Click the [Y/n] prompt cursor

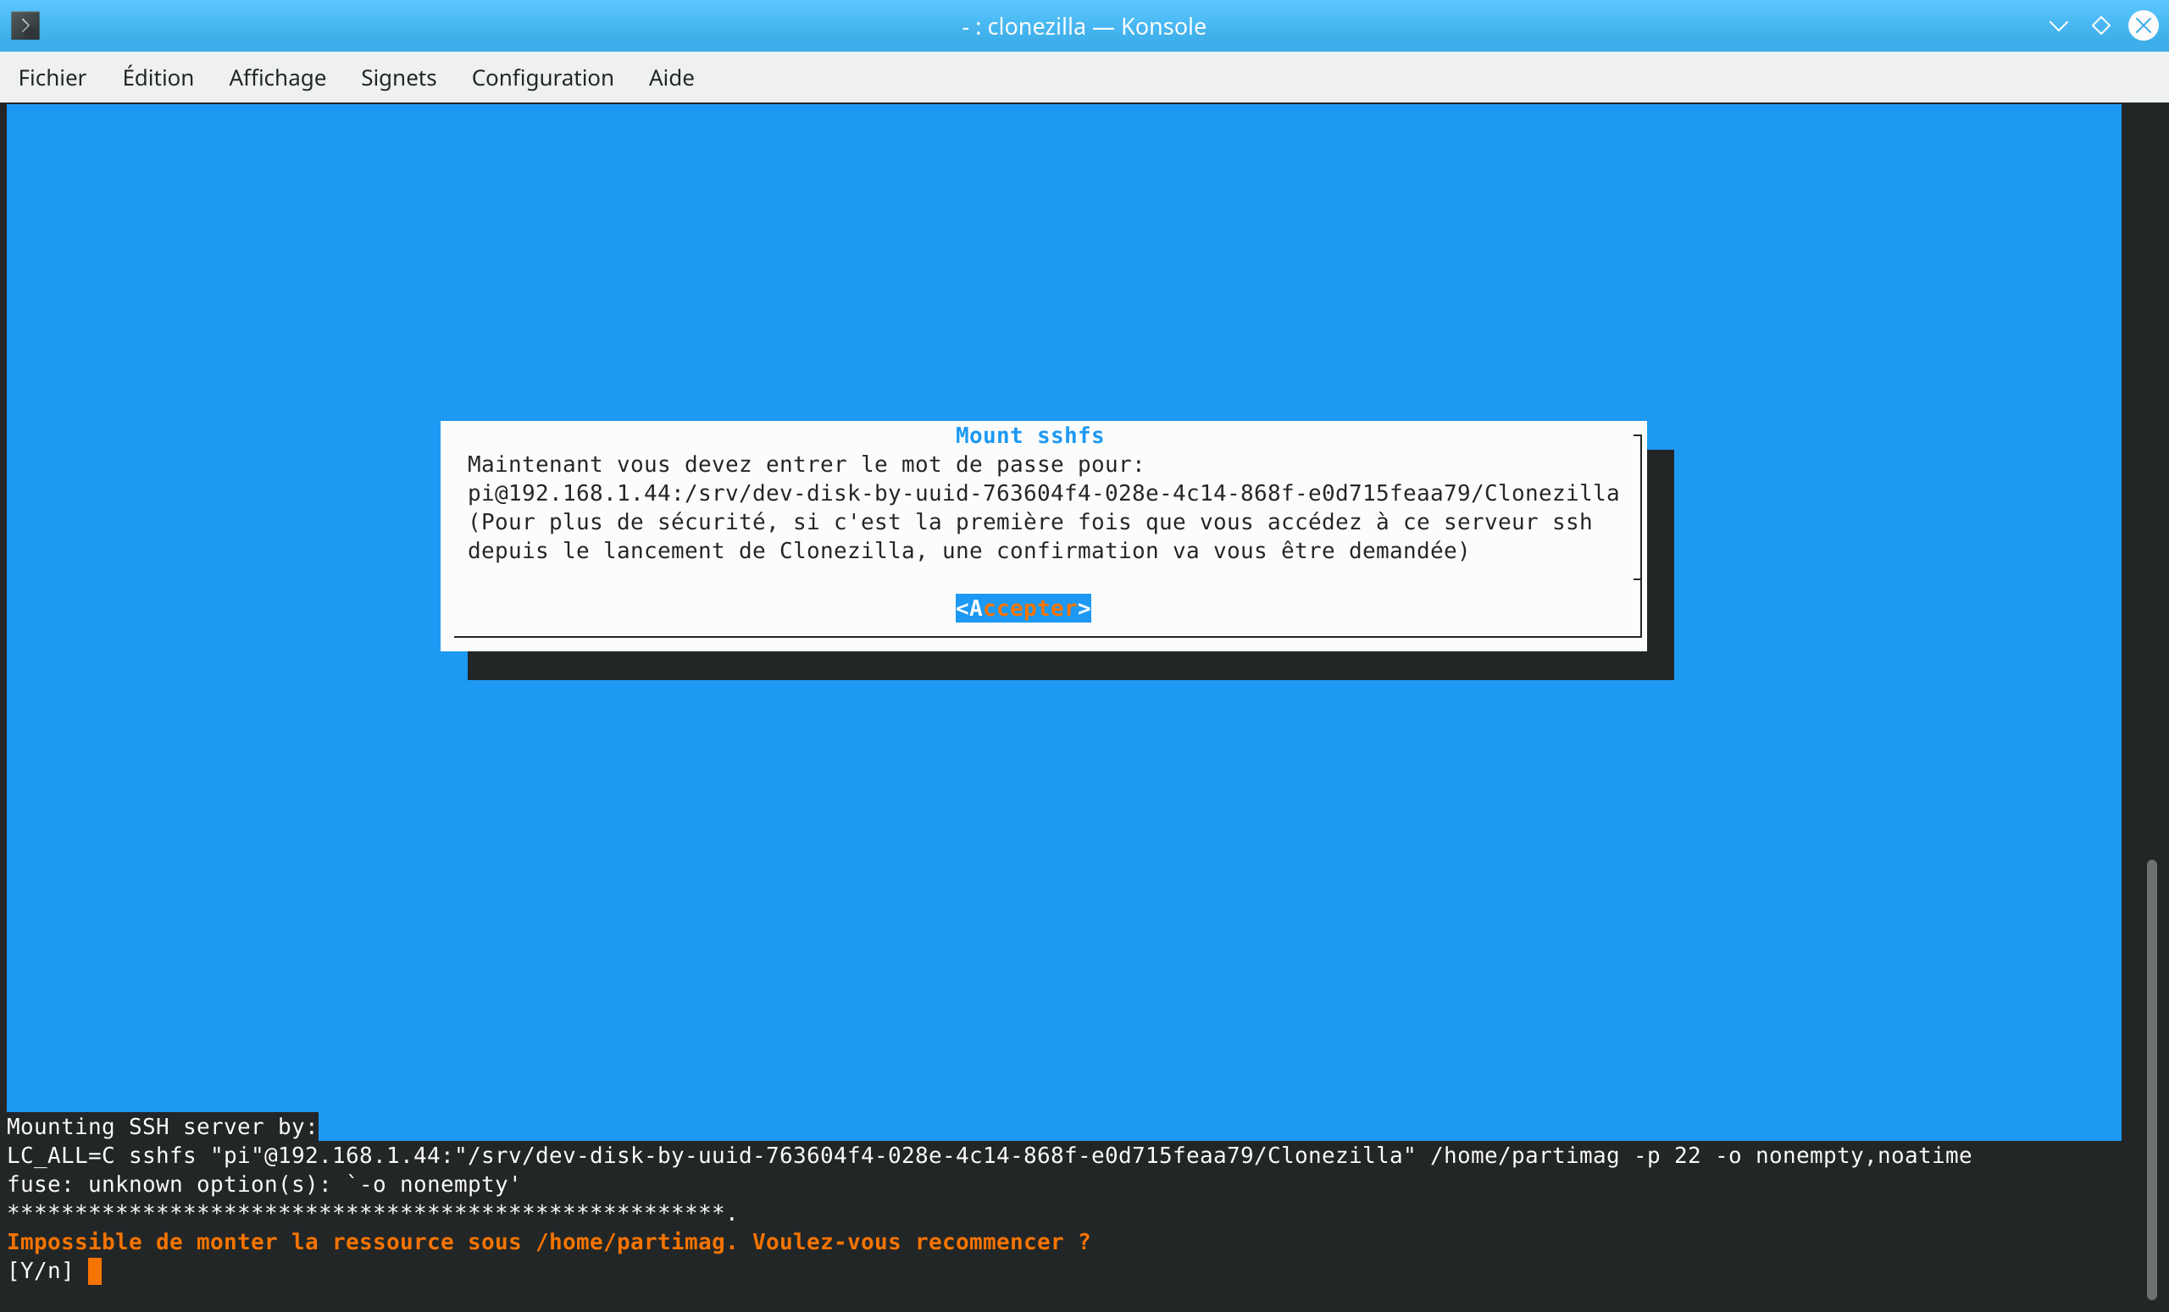point(95,1270)
